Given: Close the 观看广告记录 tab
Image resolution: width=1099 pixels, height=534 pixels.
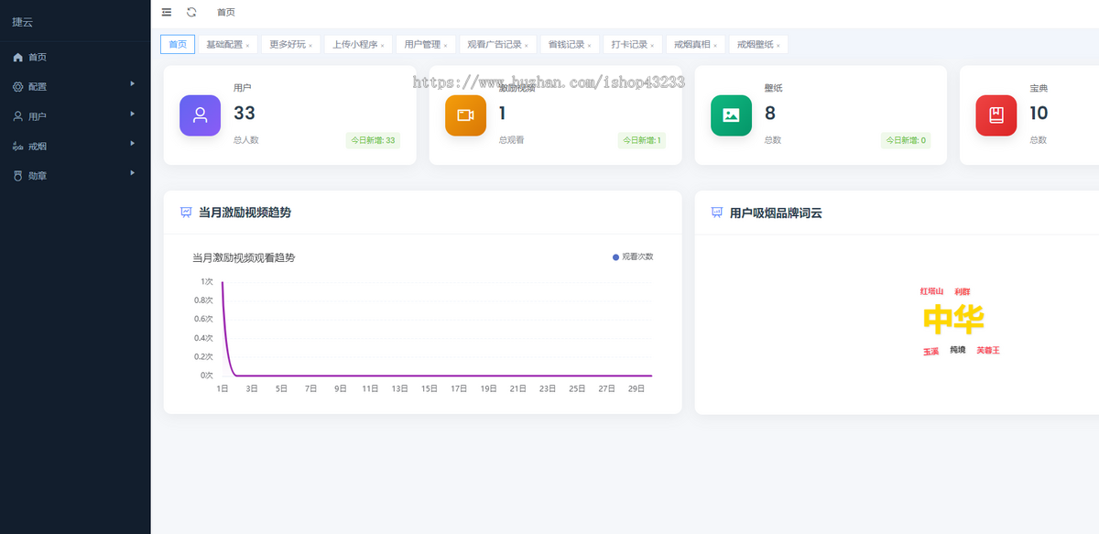Looking at the screenshot, I should point(527,45).
